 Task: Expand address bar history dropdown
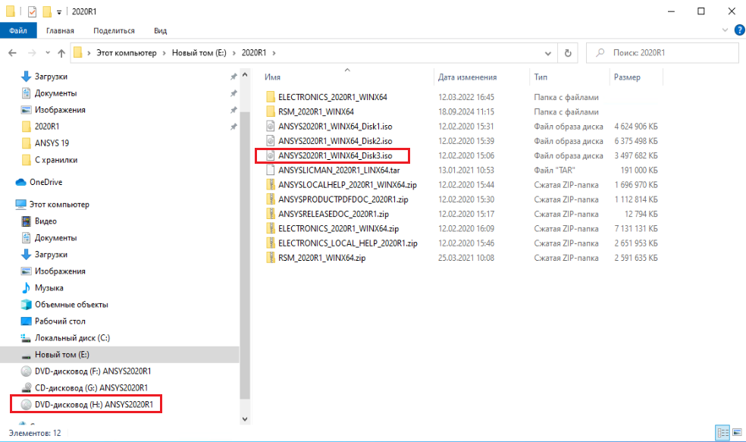(547, 53)
